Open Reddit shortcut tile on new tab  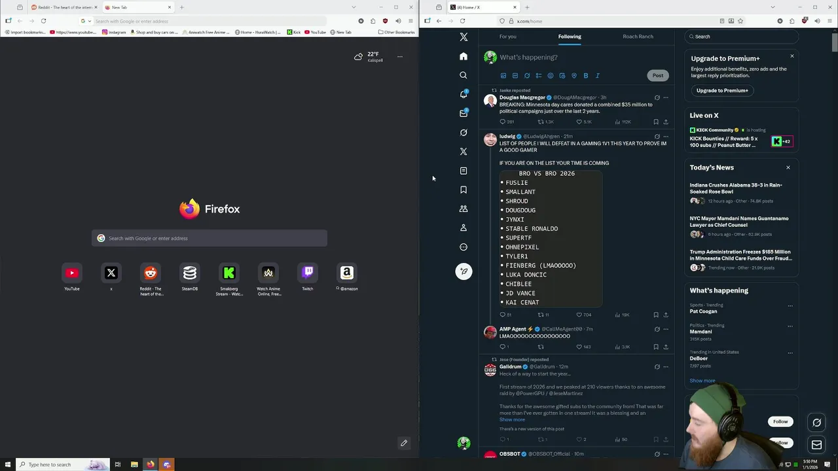pos(151,279)
